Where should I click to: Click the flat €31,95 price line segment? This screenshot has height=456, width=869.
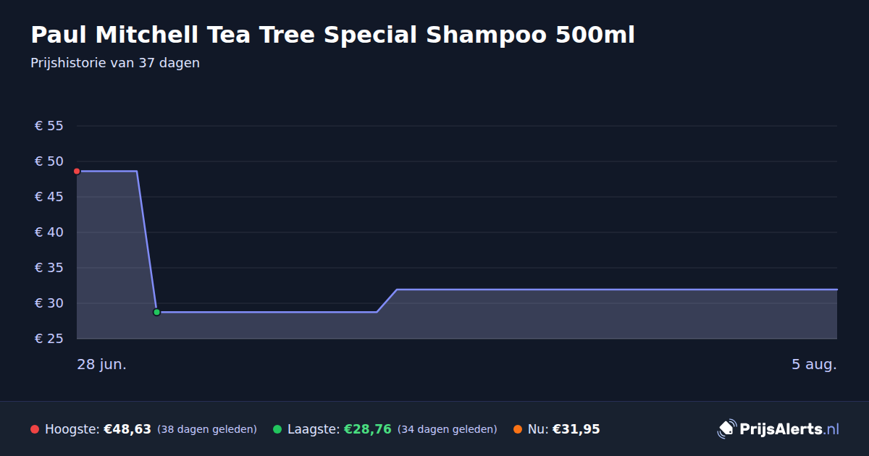(616, 290)
